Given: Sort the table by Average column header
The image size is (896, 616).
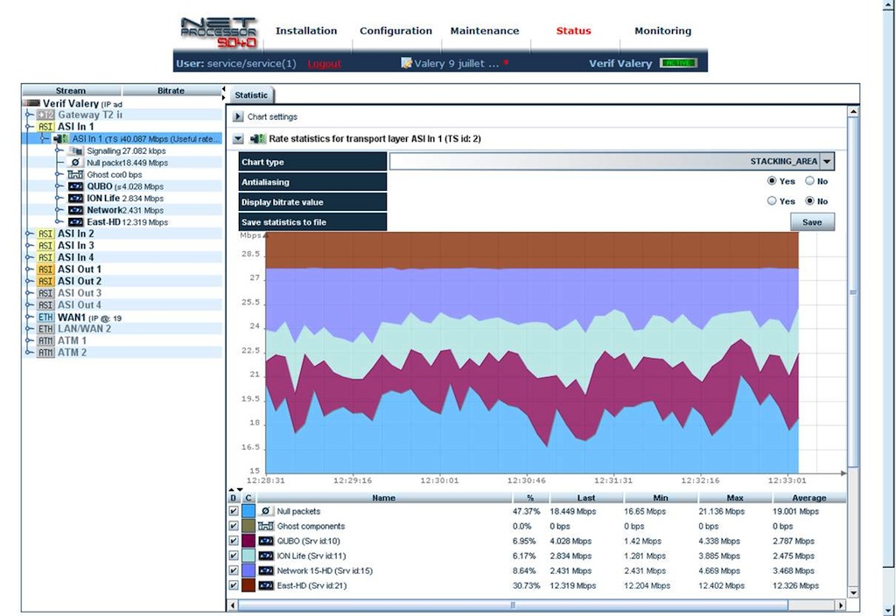Looking at the screenshot, I should [x=808, y=498].
